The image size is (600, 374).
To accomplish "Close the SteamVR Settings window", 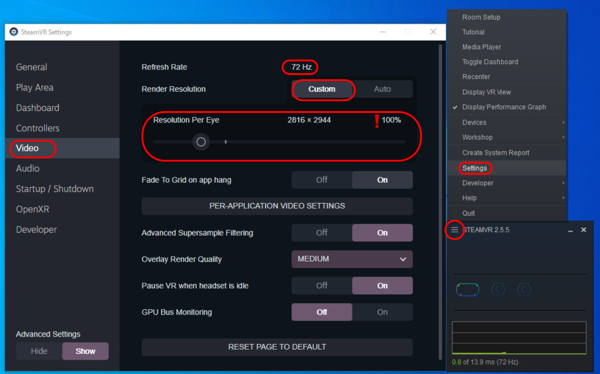I will 433,32.
